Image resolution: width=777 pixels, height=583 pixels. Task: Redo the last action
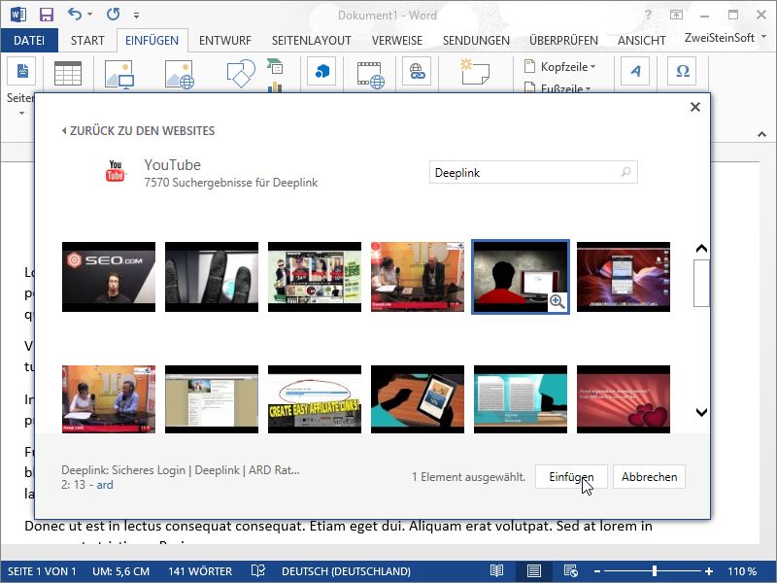[113, 15]
